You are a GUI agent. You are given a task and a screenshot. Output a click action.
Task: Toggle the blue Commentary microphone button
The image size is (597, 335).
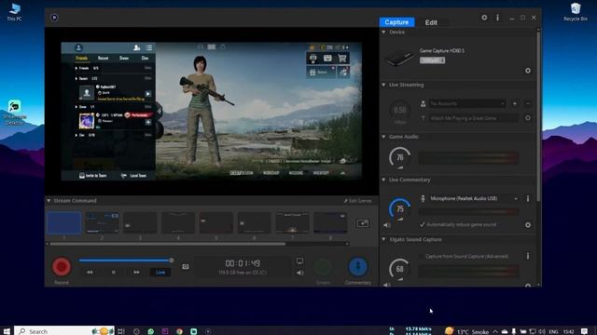pyautogui.click(x=358, y=267)
